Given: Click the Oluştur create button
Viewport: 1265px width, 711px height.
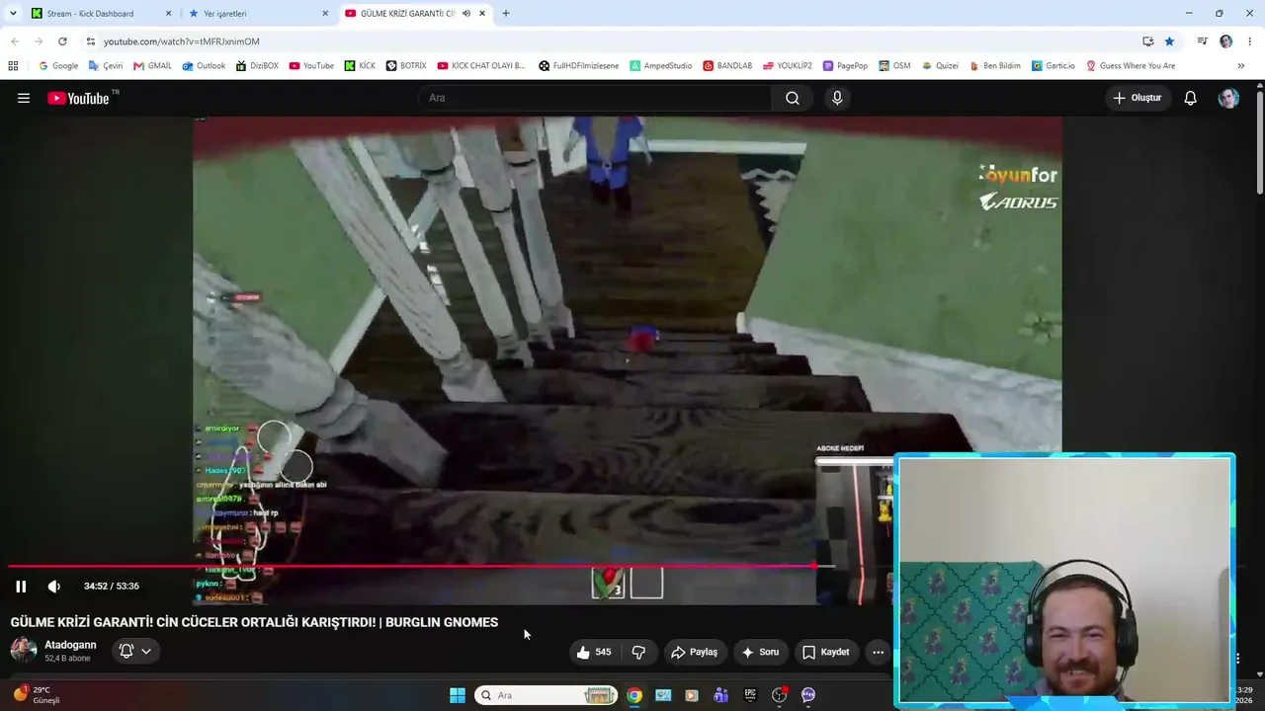Looking at the screenshot, I should tap(1138, 98).
